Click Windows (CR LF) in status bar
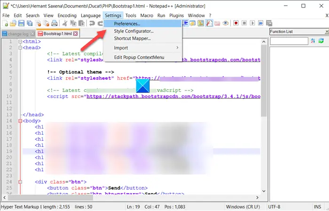 [x=243, y=207]
